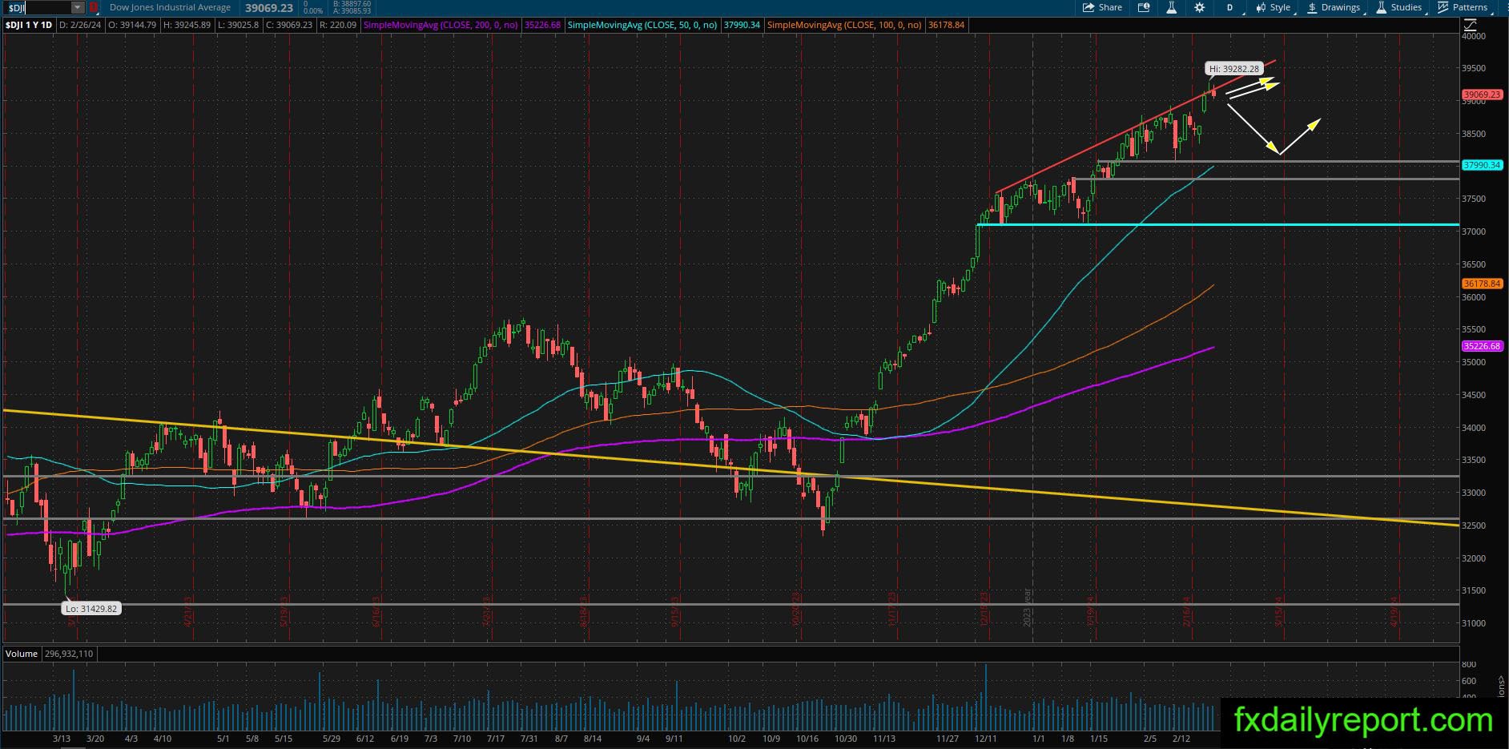Viewport: 1509px width, 749px height.
Task: Click the Lo: 31429.82 price bubble
Action: point(91,609)
